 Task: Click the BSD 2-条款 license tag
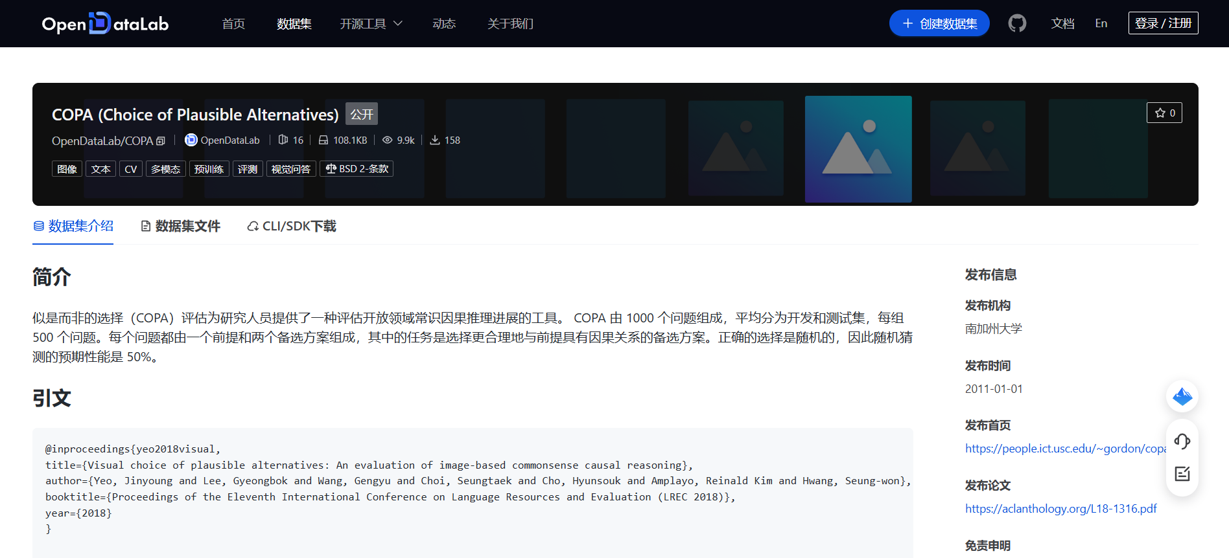tap(357, 169)
